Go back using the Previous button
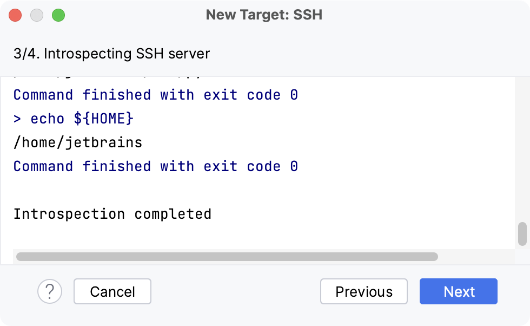 coord(363,291)
